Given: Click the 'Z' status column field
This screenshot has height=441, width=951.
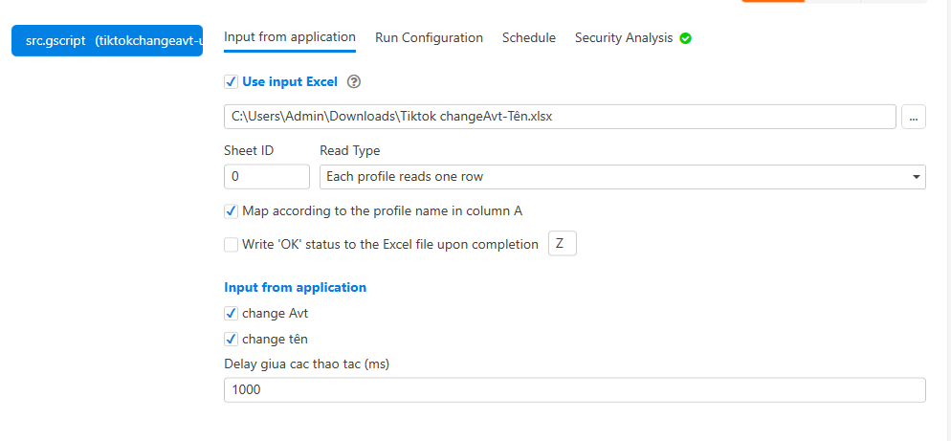Looking at the screenshot, I should [x=562, y=244].
